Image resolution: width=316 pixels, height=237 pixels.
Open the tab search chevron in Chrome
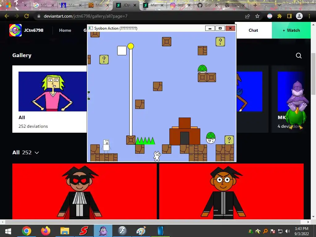tap(279, 5)
